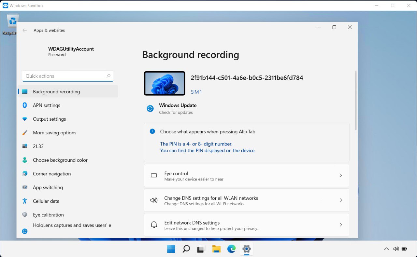Open Change DNS settings for all WLAN networks
Viewport: 417px width, 257px height.
click(x=247, y=200)
